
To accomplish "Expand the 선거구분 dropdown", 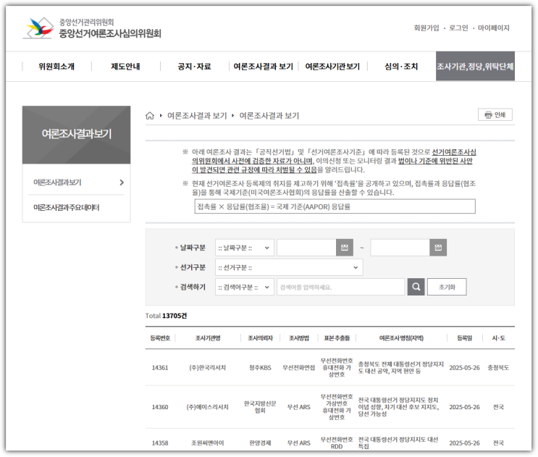I will [289, 267].
